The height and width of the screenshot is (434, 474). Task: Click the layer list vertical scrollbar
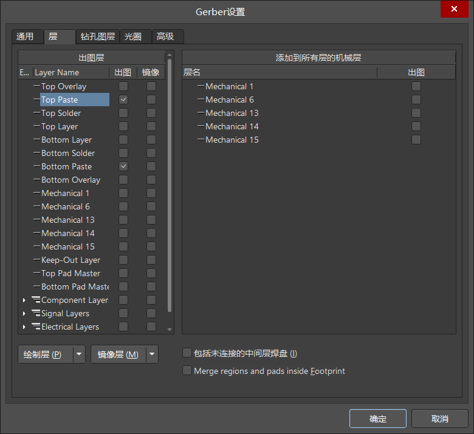(x=170, y=182)
